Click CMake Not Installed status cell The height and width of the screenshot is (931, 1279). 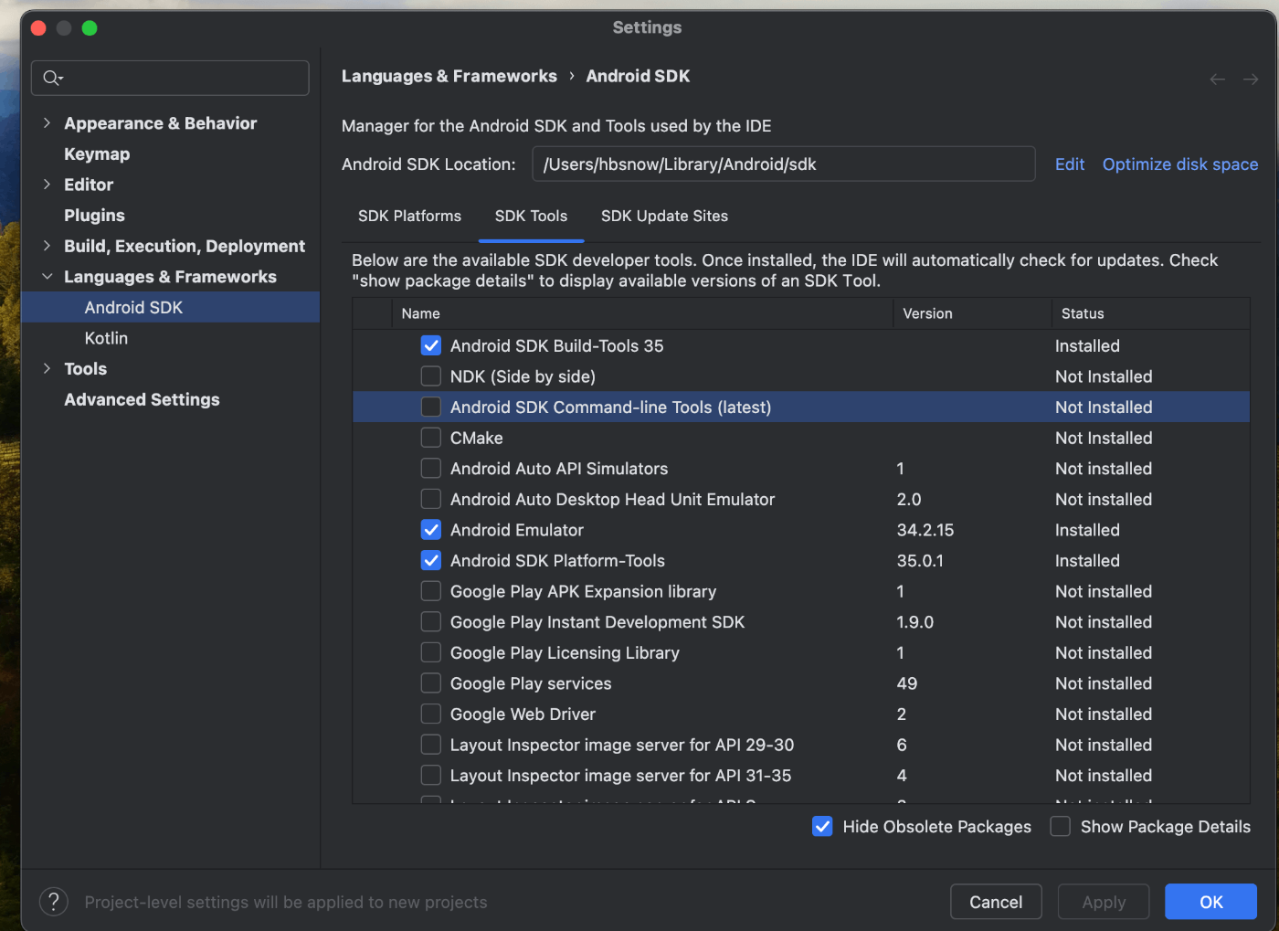click(x=1104, y=438)
